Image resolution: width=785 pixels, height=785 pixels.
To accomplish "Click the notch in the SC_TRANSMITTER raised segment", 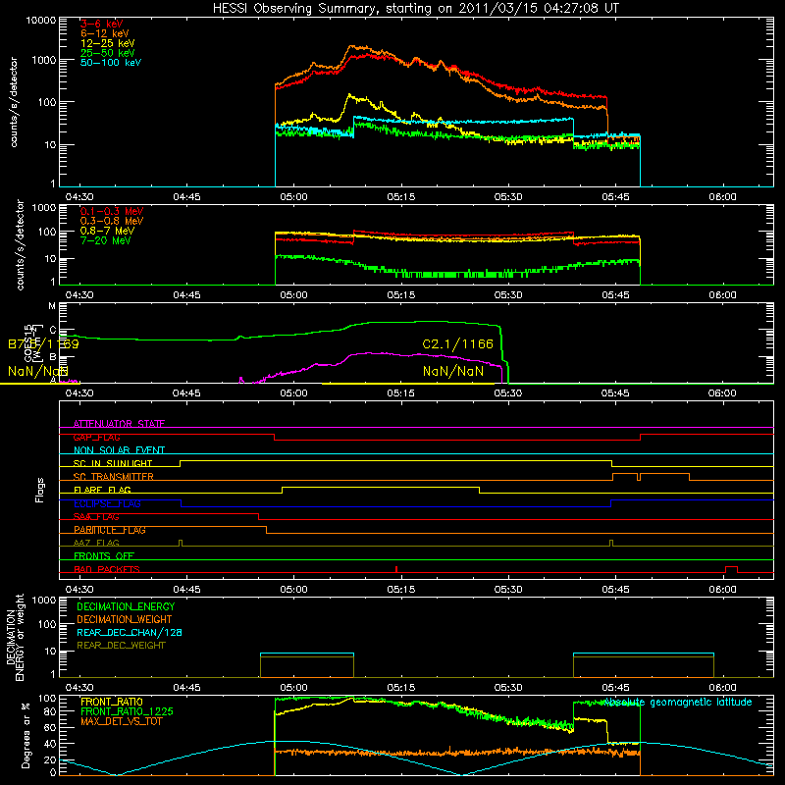I will [639, 477].
